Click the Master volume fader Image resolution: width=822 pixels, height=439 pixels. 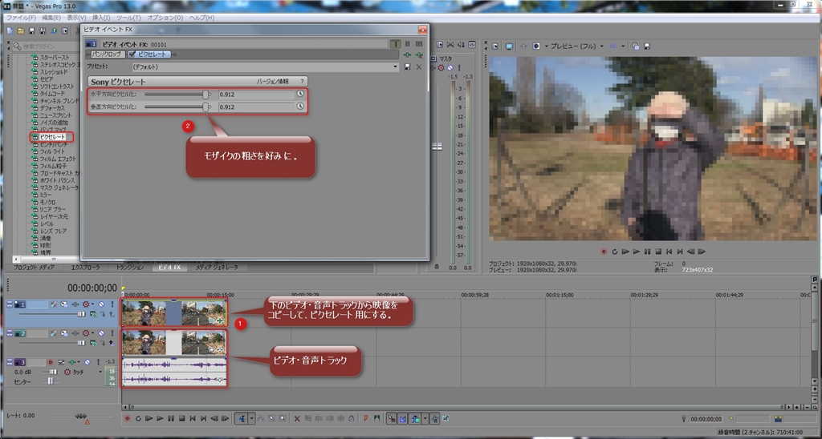(x=437, y=147)
